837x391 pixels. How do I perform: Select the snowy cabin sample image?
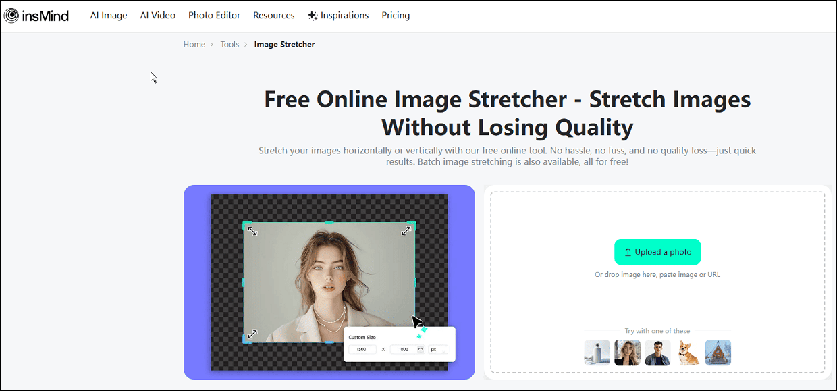[718, 353]
